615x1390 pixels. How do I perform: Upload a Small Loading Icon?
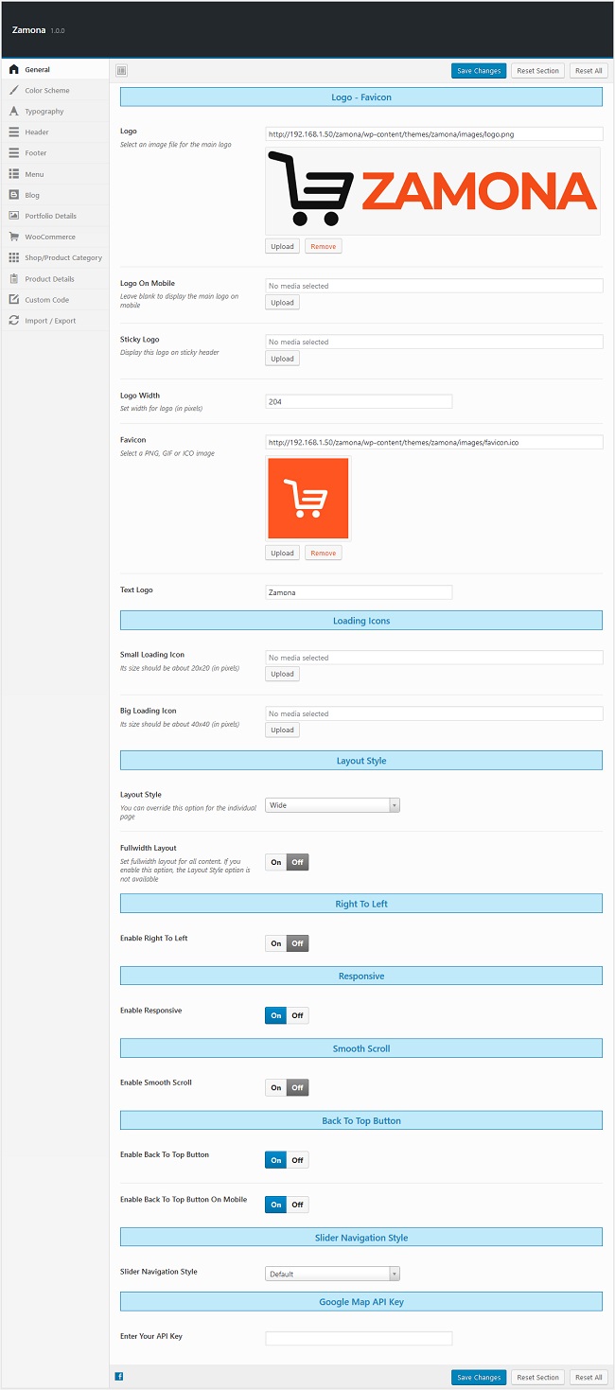pos(282,674)
